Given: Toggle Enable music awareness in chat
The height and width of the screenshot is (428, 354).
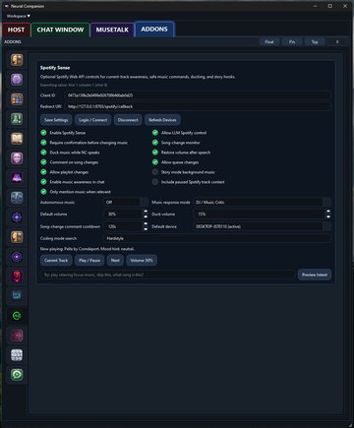Looking at the screenshot, I should 43,182.
